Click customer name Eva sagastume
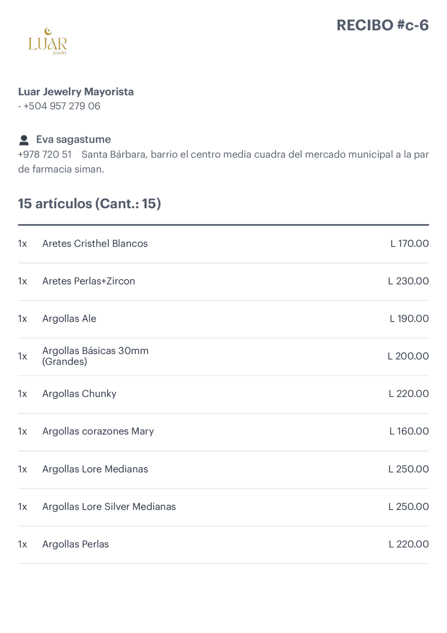The height and width of the screenshot is (633, 447). (73, 139)
